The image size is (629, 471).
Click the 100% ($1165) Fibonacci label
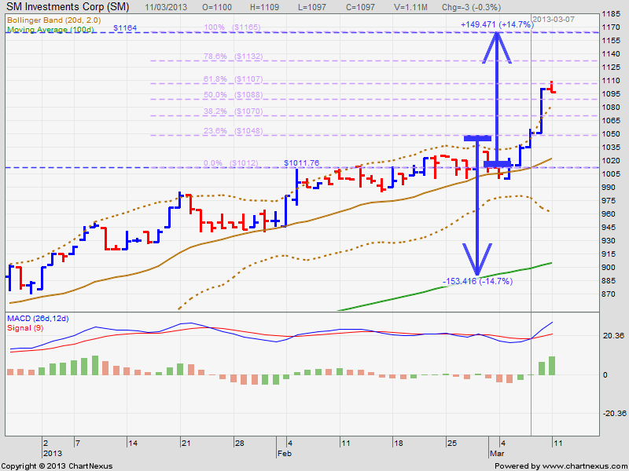(232, 27)
